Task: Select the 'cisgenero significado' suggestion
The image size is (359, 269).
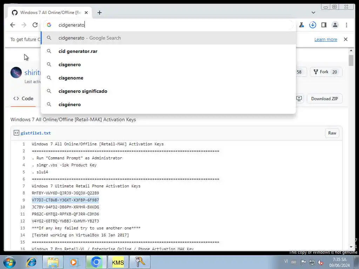Action: pyautogui.click(x=168, y=91)
